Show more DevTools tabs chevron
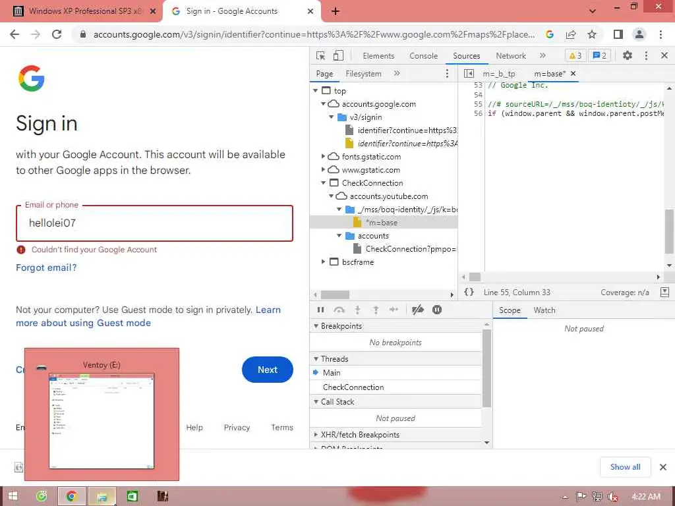The width and height of the screenshot is (675, 506). 543,55
